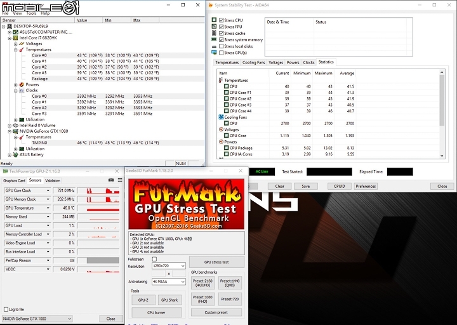
Task: Click the disk icon beside Stress local disks
Action: click(214, 46)
